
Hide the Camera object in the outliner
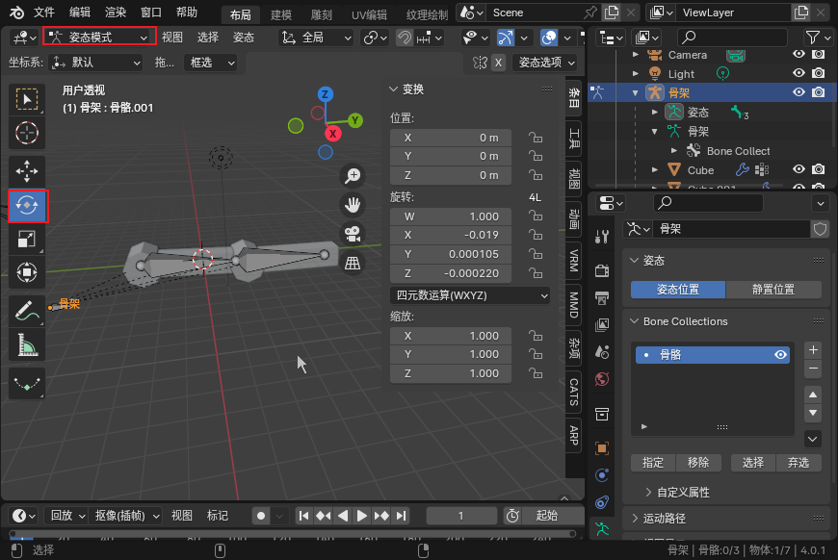point(799,55)
